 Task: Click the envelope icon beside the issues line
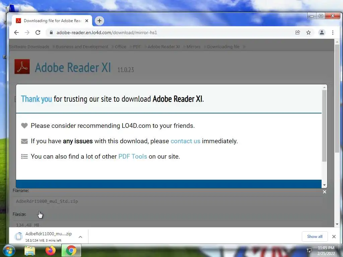point(24,141)
